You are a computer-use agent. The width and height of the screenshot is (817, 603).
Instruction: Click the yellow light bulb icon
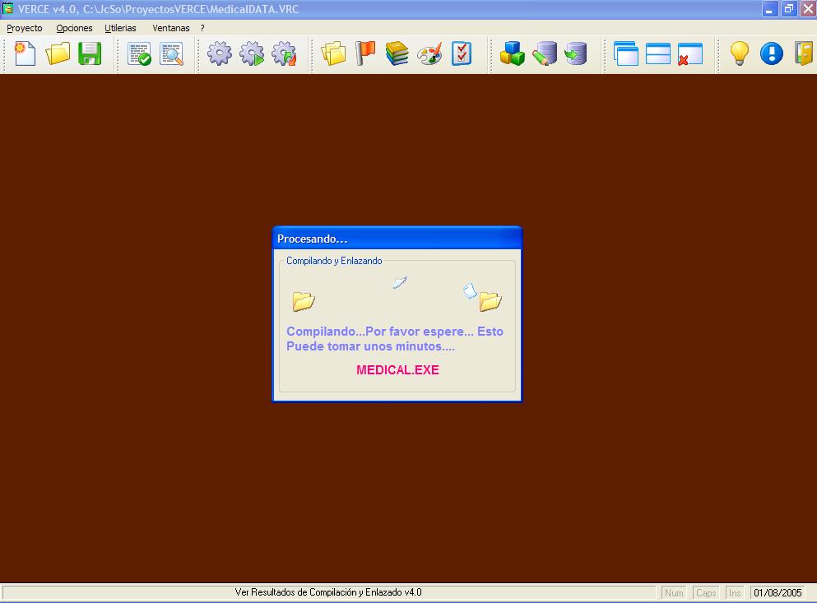point(740,54)
